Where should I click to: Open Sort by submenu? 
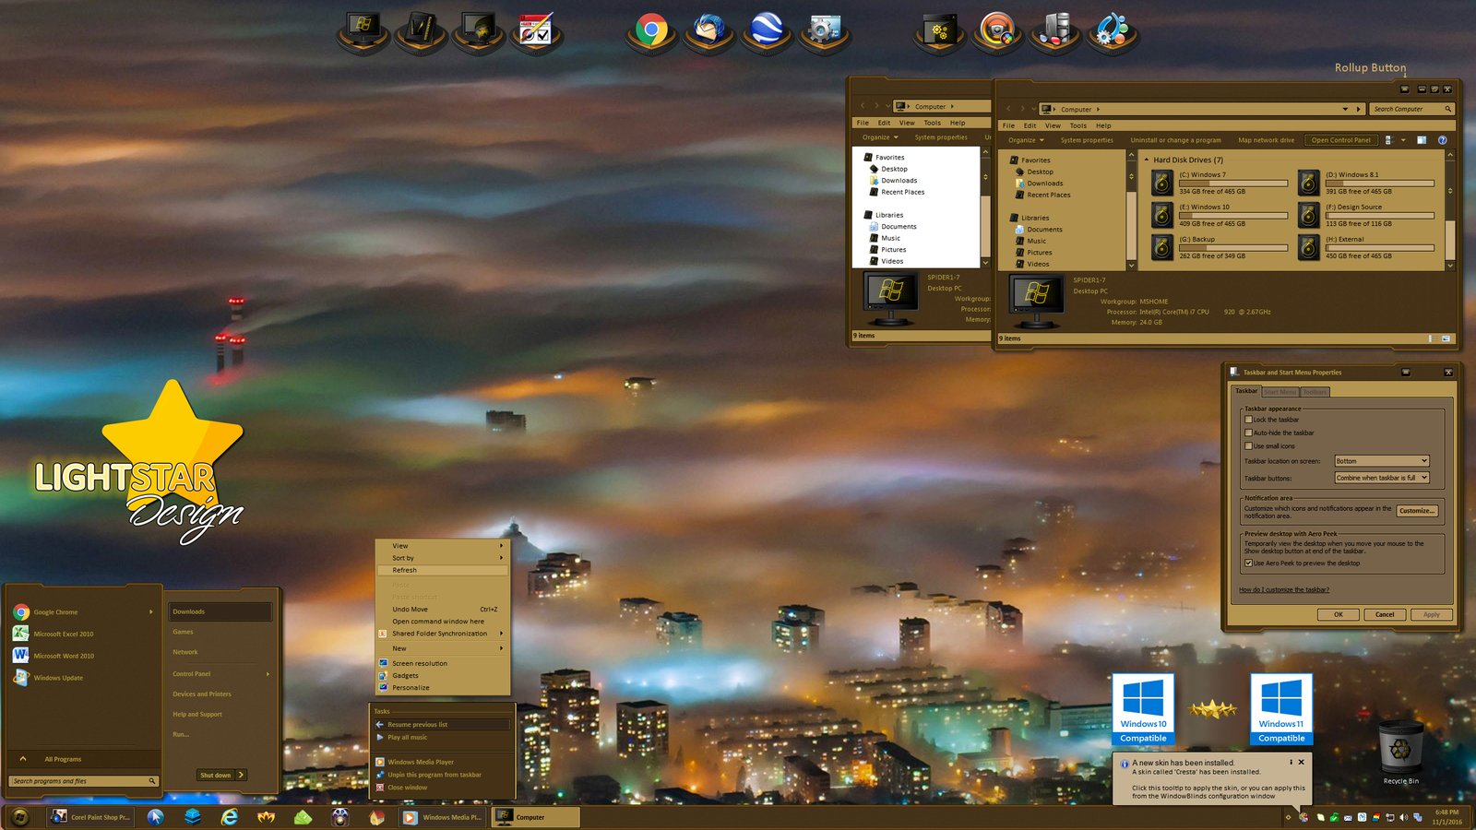(x=443, y=558)
